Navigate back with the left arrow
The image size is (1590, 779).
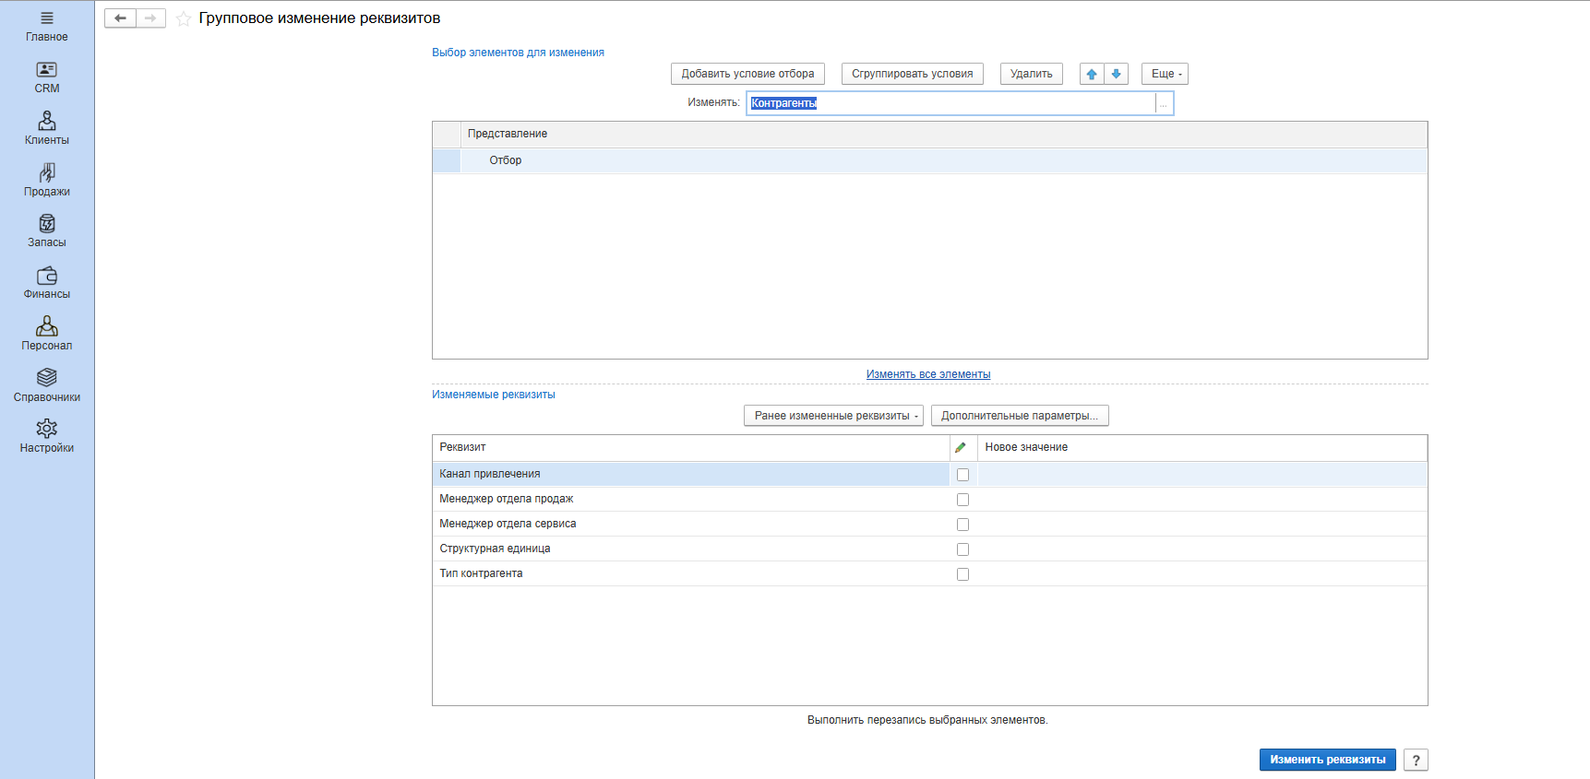point(120,18)
